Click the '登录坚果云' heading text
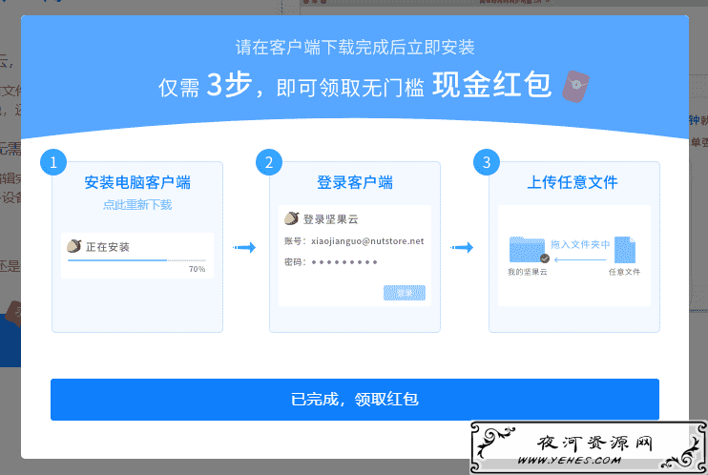The height and width of the screenshot is (475, 708). [330, 219]
